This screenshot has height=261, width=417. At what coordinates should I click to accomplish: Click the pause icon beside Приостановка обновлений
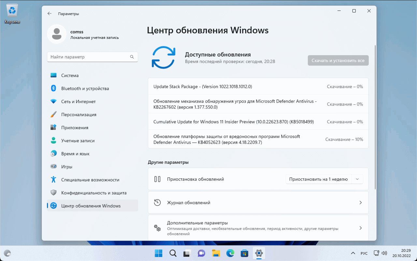[x=157, y=179]
